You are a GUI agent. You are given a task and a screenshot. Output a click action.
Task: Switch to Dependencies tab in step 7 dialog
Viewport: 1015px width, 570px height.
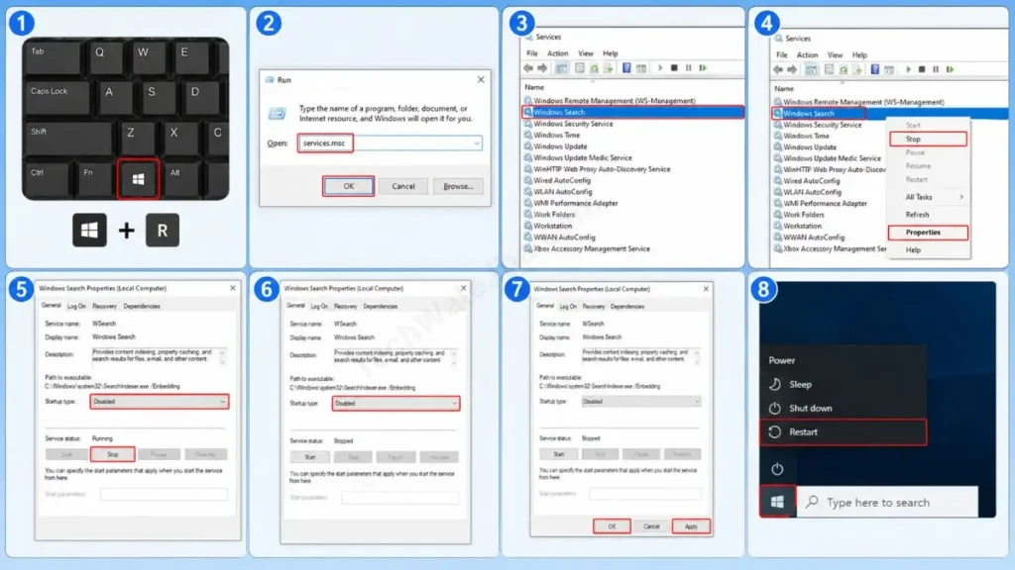pos(626,307)
